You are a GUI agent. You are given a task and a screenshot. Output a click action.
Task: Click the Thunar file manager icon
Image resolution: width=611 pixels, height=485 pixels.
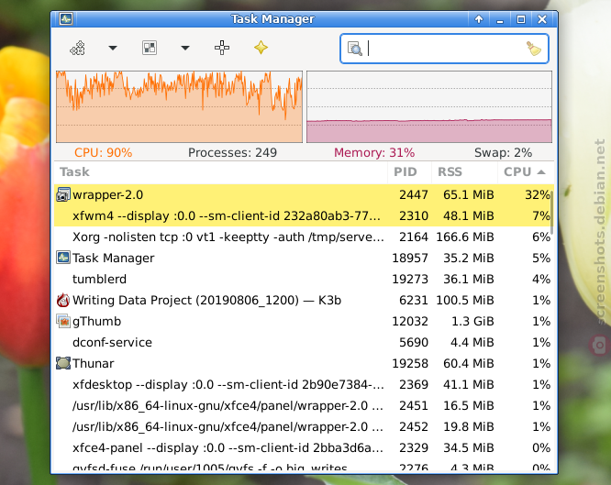click(x=63, y=363)
